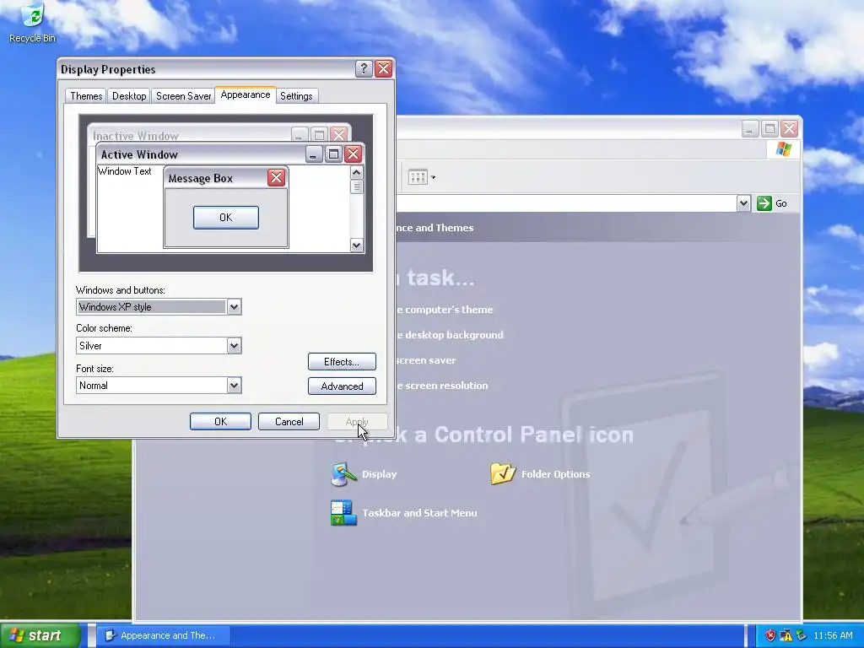Viewport: 864px width, 648px height.
Task: Click the preview scrollbar thumb
Action: coord(357,186)
